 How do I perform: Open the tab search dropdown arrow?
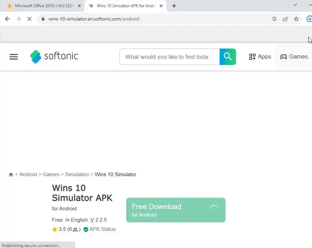tap(295, 5)
